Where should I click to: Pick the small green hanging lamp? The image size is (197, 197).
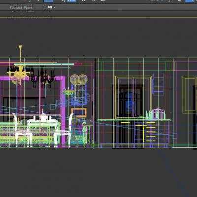68,92
